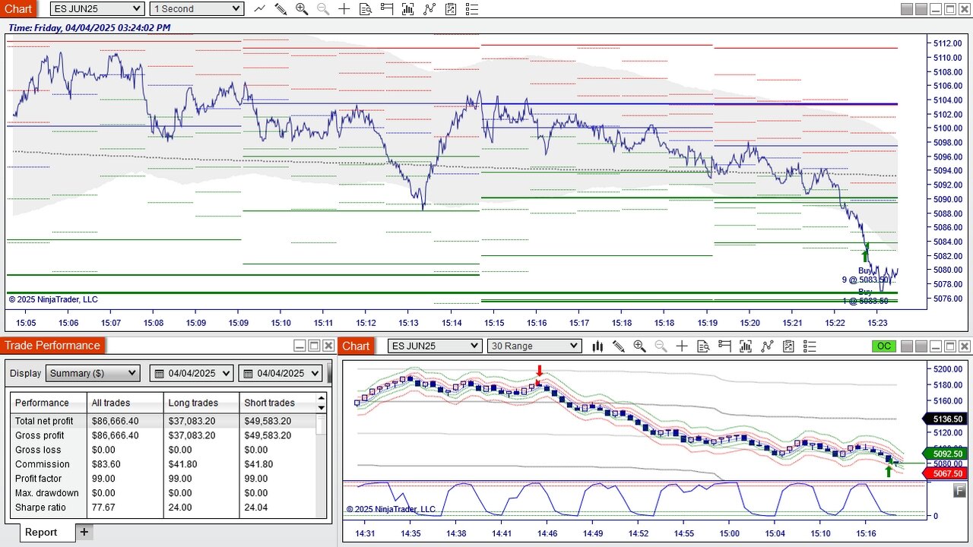
Task: Click the Profit factor row label
Action: (x=37, y=479)
